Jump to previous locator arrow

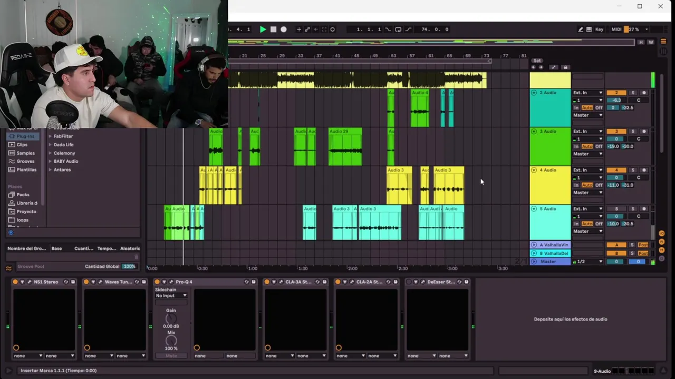click(533, 67)
